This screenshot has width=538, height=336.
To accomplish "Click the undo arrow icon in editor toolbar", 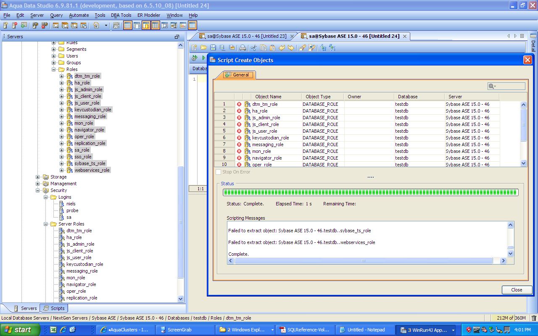I will tap(282, 48).
